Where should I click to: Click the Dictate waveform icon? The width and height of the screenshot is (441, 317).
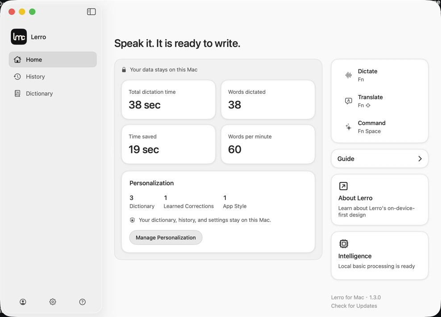coord(349,75)
